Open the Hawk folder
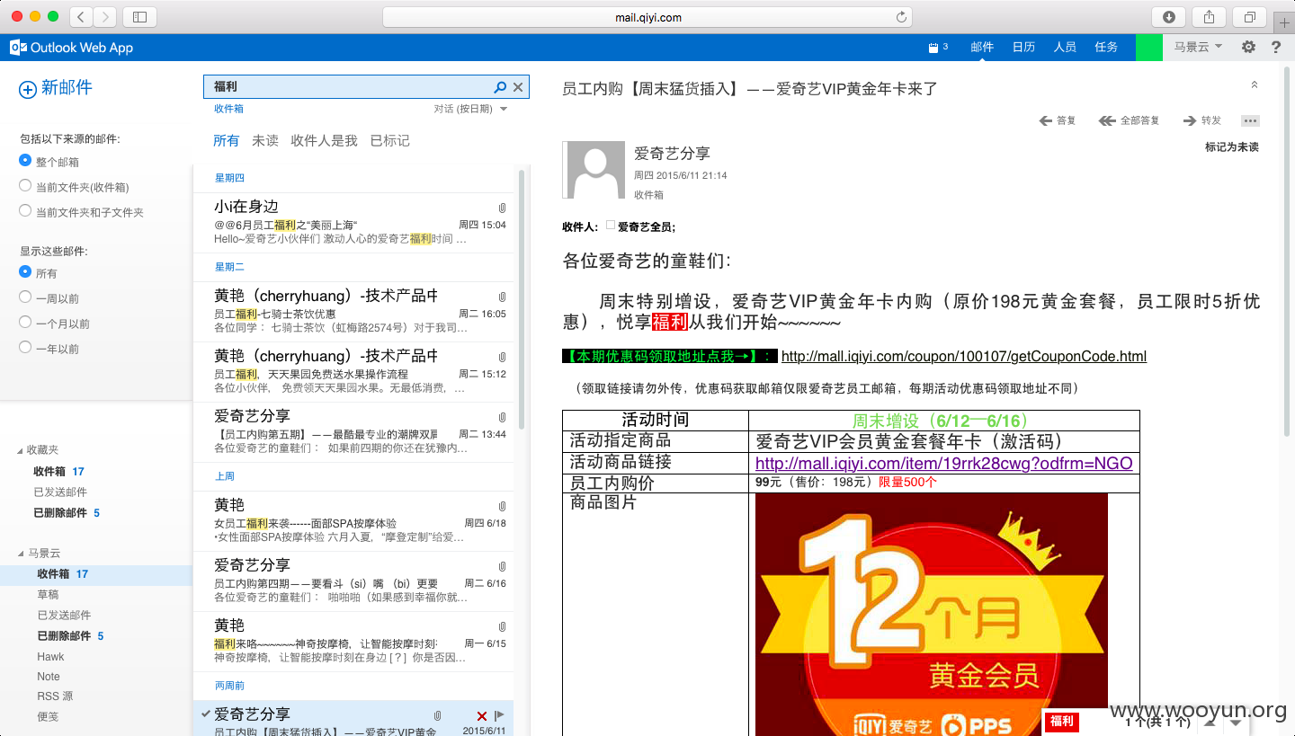Screen dimensions: 1295x736 [50, 656]
